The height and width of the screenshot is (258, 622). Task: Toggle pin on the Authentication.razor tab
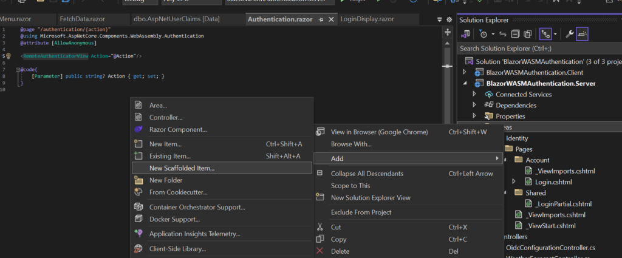pos(321,19)
